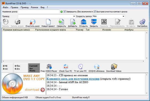Toggle Быстрая очистка компакт-диска checkbox

click(x=95, y=12)
